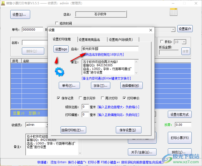Image resolution: width=202 pixels, height=166 pixels.
Task: Click the 名称 input field
Action: pos(35,43)
